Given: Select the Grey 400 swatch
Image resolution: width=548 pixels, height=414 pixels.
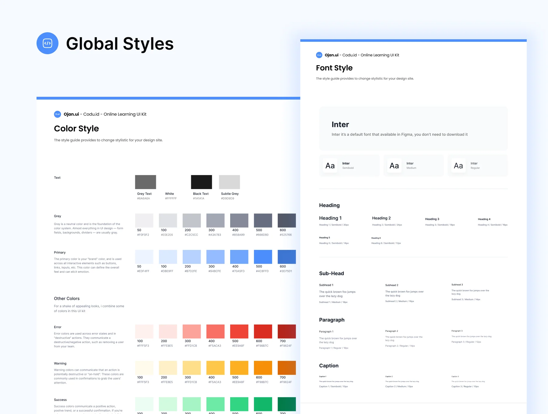Looking at the screenshot, I should point(239,220).
